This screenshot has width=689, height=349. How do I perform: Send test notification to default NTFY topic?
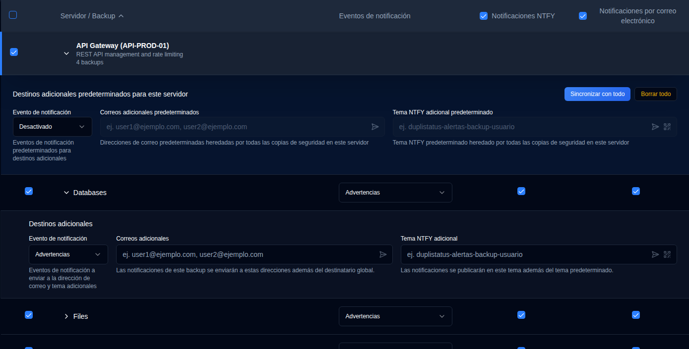tap(655, 127)
